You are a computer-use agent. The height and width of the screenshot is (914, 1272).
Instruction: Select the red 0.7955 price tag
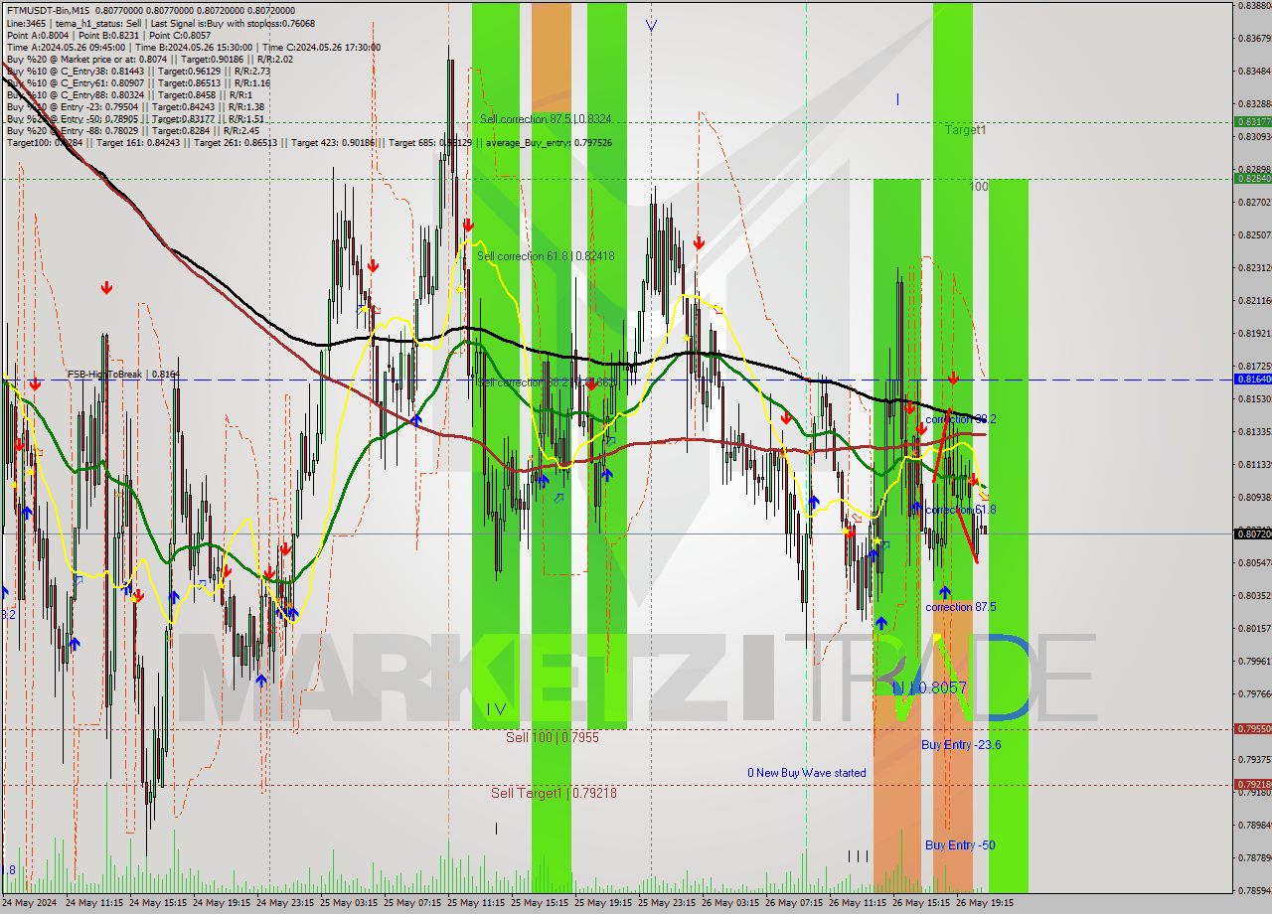[1253, 729]
